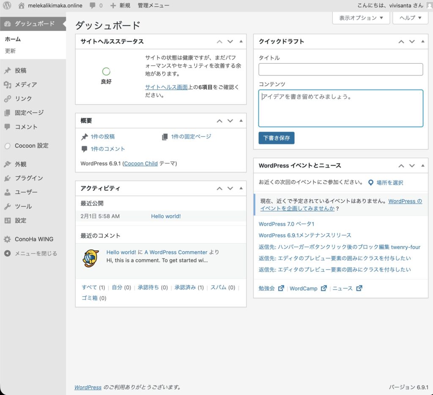Click the メディア media icon in sidebar
Image resolution: width=433 pixels, height=395 pixels.
[x=7, y=84]
